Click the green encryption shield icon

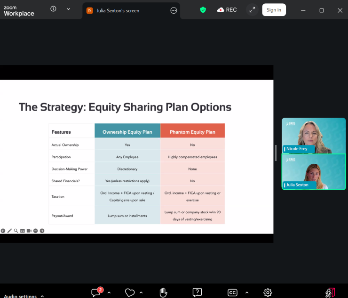(203, 10)
